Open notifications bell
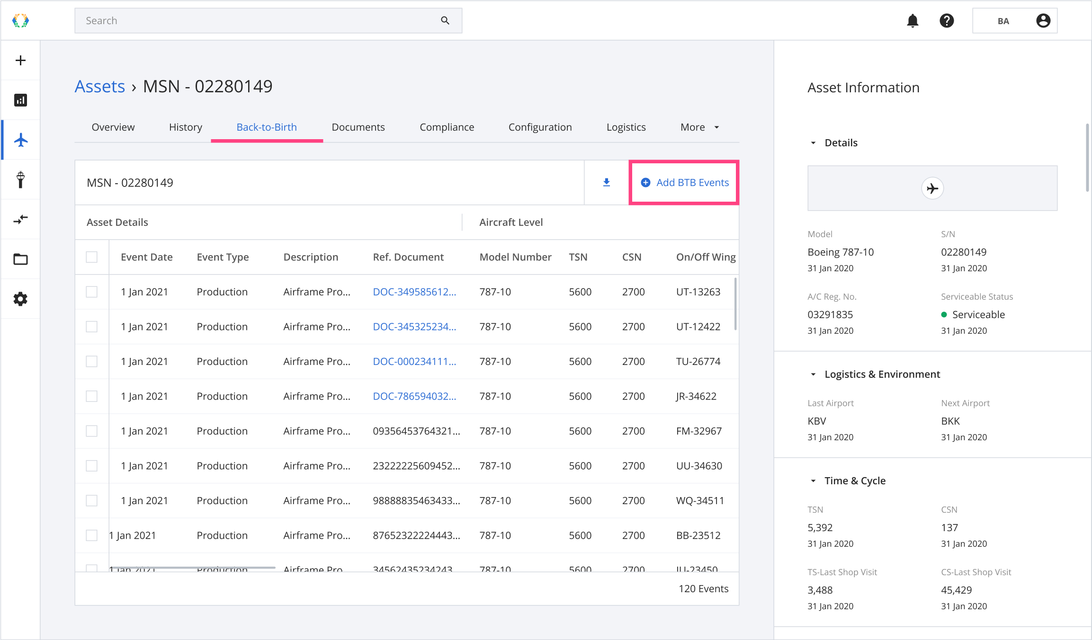This screenshot has height=640, width=1092. point(913,20)
